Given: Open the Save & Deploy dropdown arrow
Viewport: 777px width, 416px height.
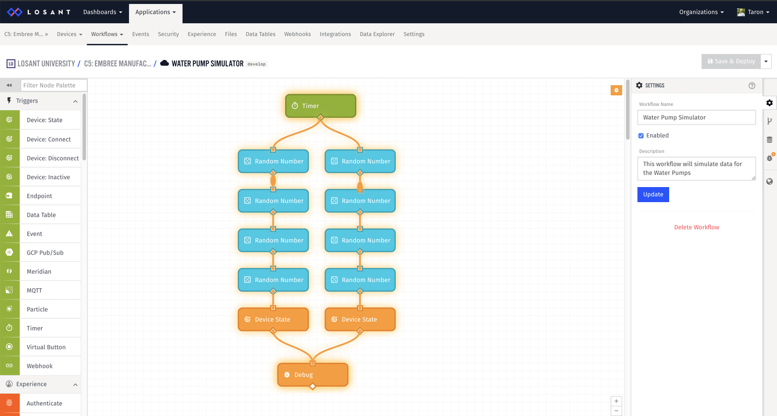Looking at the screenshot, I should pos(766,61).
